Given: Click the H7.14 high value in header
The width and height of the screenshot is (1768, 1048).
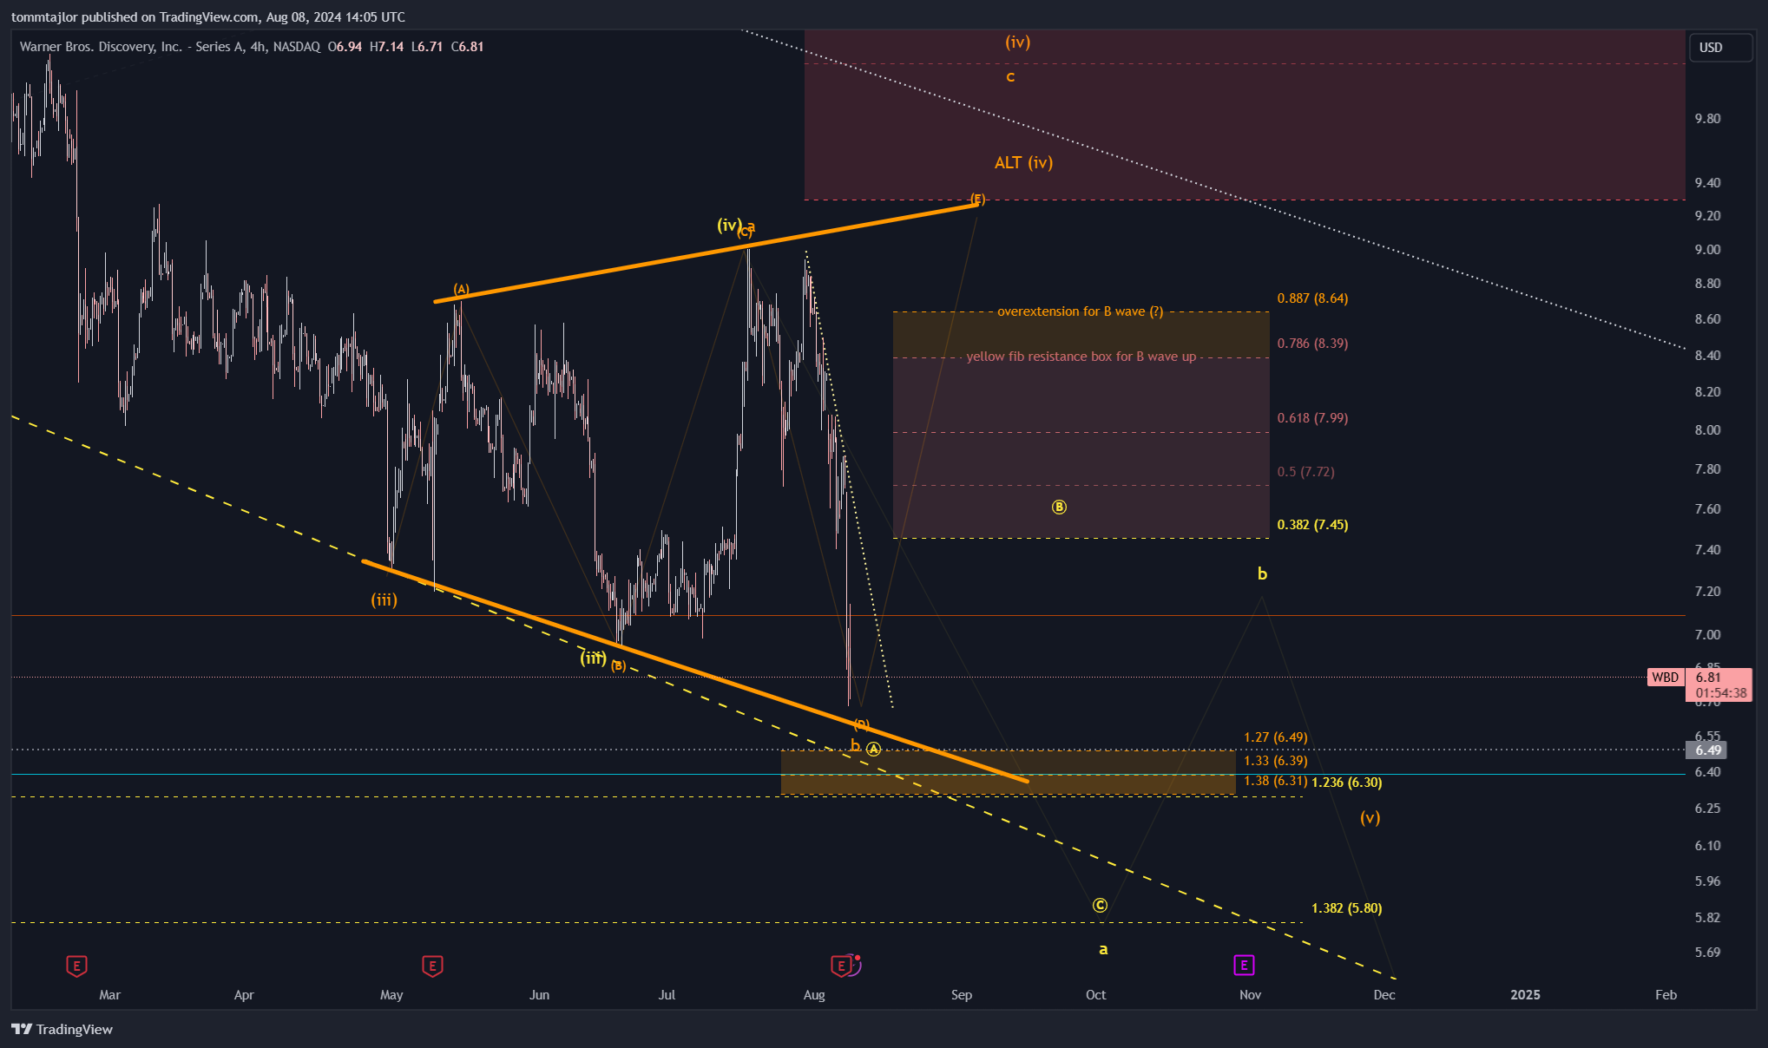Looking at the screenshot, I should pos(386,47).
